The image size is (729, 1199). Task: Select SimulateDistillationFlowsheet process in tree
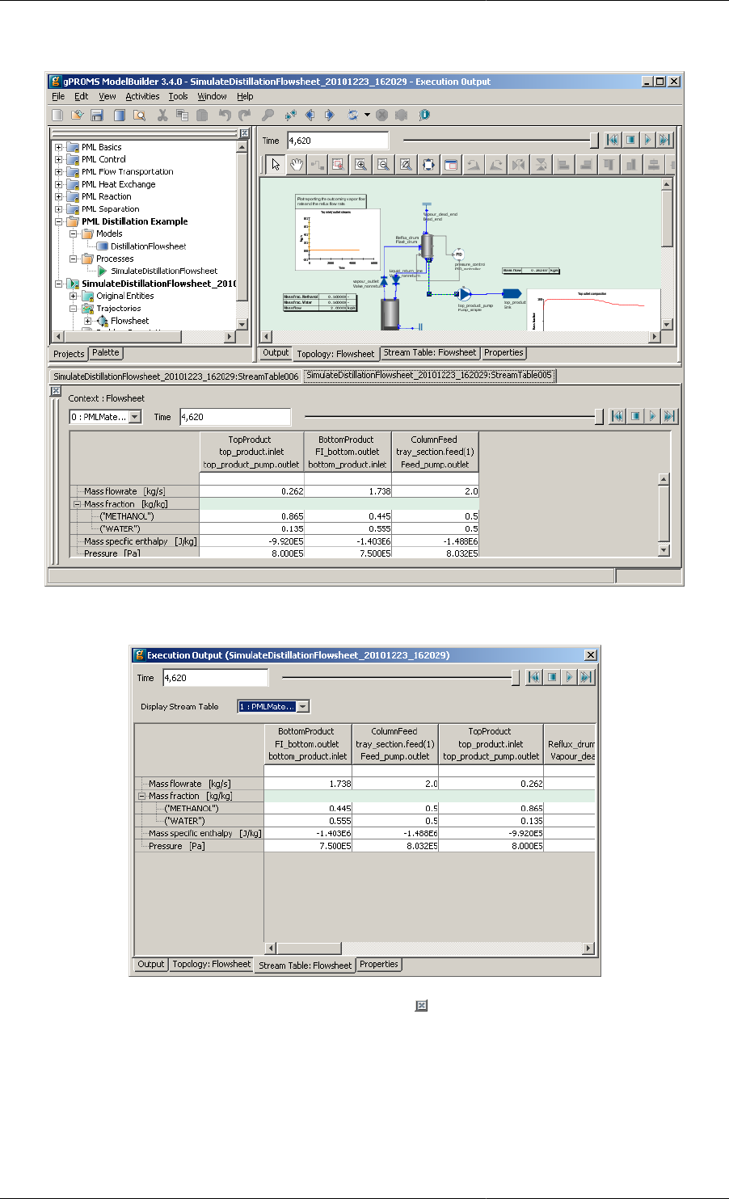coord(164,271)
